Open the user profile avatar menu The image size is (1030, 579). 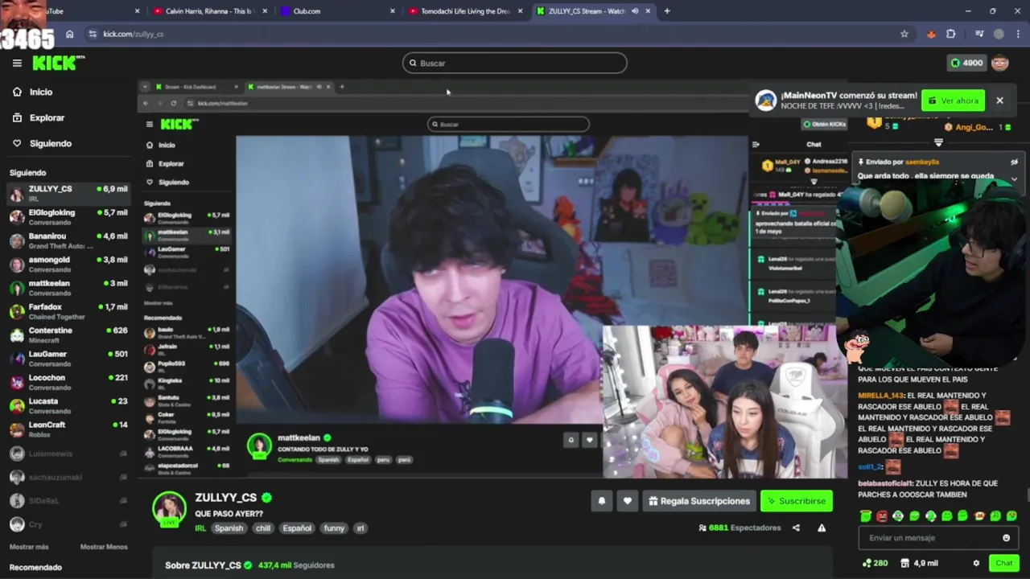pos(1000,63)
